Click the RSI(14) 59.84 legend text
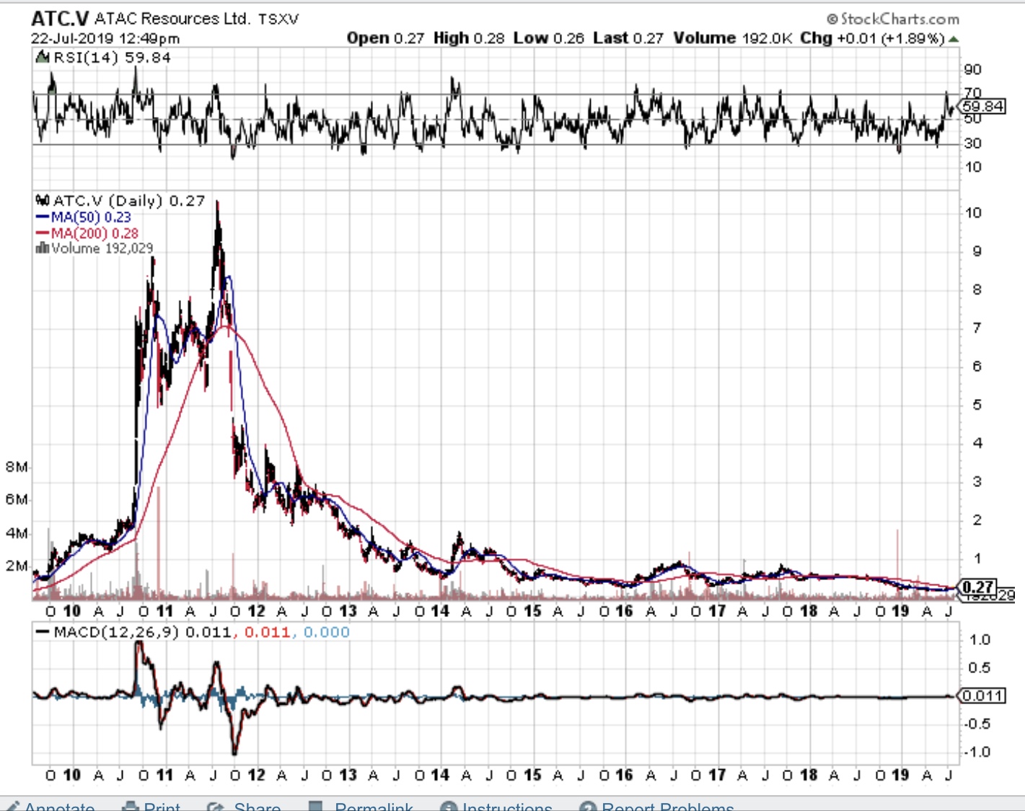1025x811 pixels. tap(112, 58)
